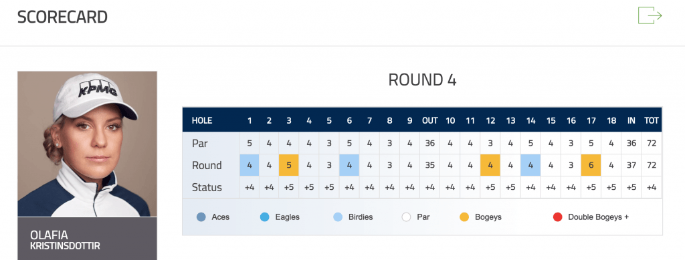Click the red Double Bogeys legend dot

click(x=557, y=217)
